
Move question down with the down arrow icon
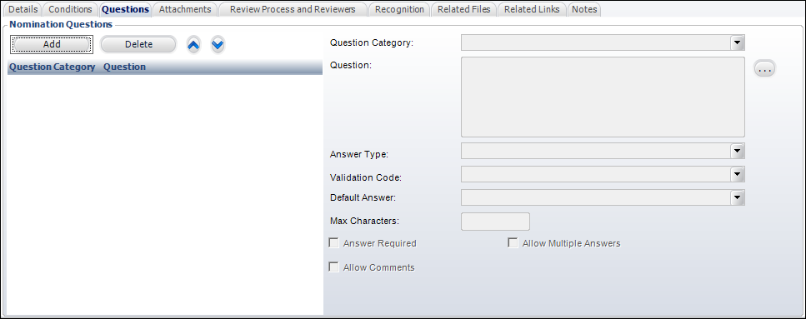click(218, 45)
